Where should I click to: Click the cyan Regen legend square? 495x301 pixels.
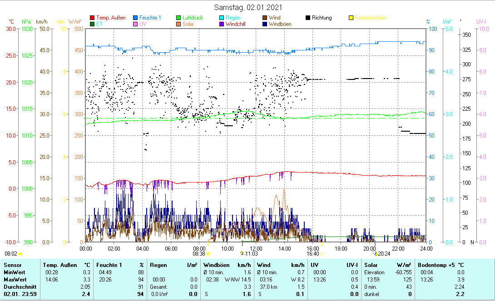222,18
